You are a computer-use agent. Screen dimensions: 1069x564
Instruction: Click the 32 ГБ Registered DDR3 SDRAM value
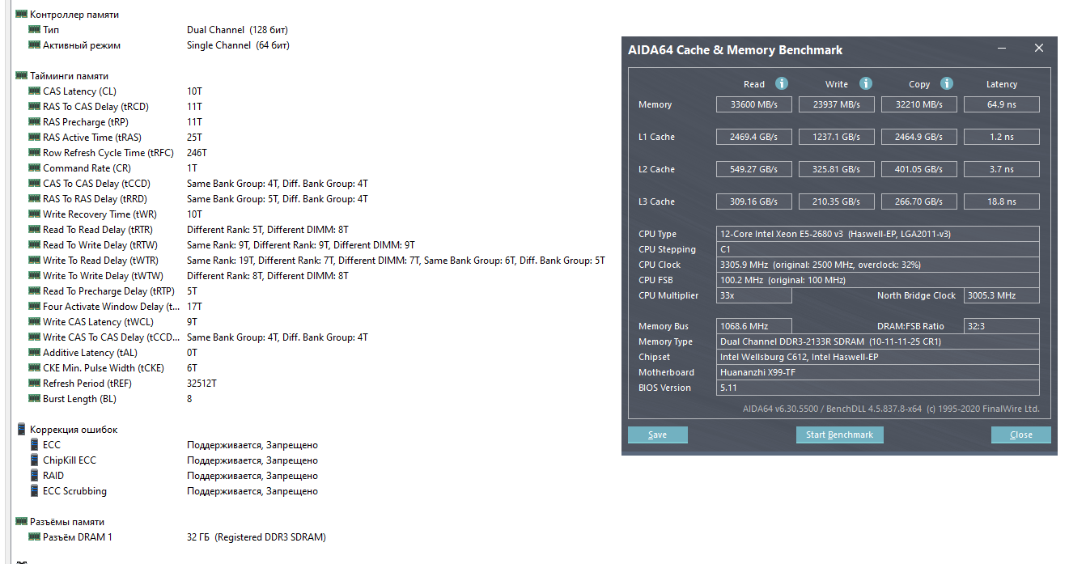(257, 537)
